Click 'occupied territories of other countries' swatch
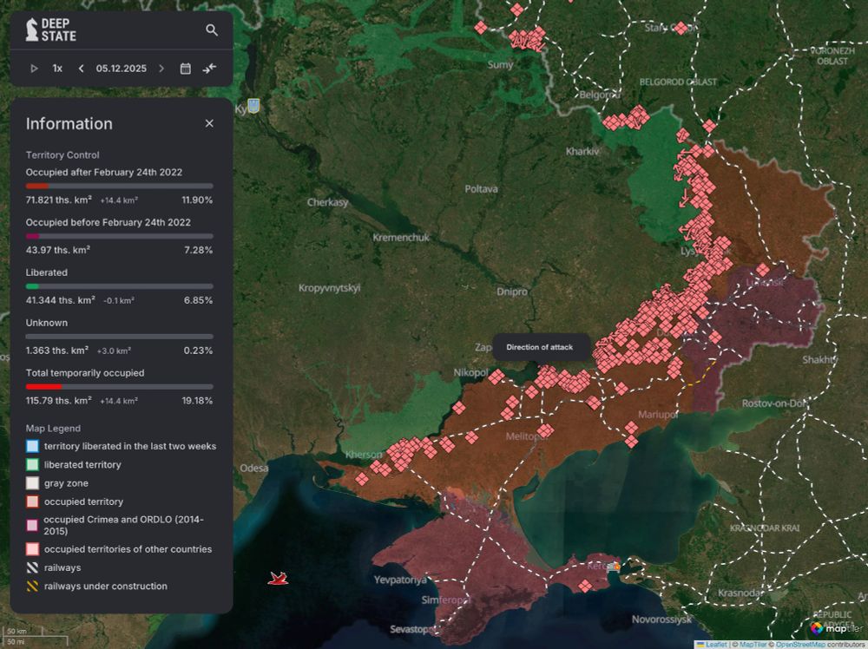The image size is (868, 649). (x=33, y=549)
